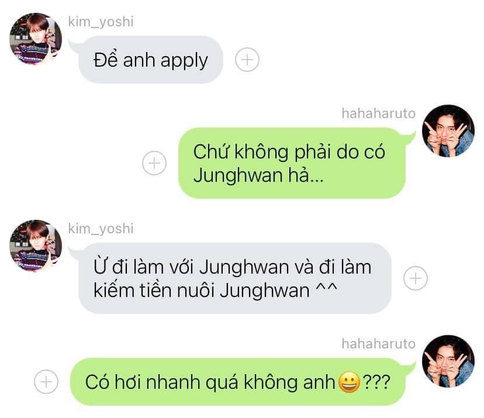Click plus icon beside "Chứ không phải" message
484x418 pixels.
point(154,163)
